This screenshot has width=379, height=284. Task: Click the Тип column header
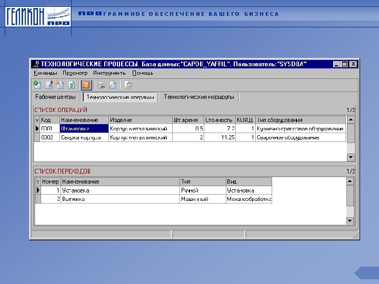click(203, 181)
